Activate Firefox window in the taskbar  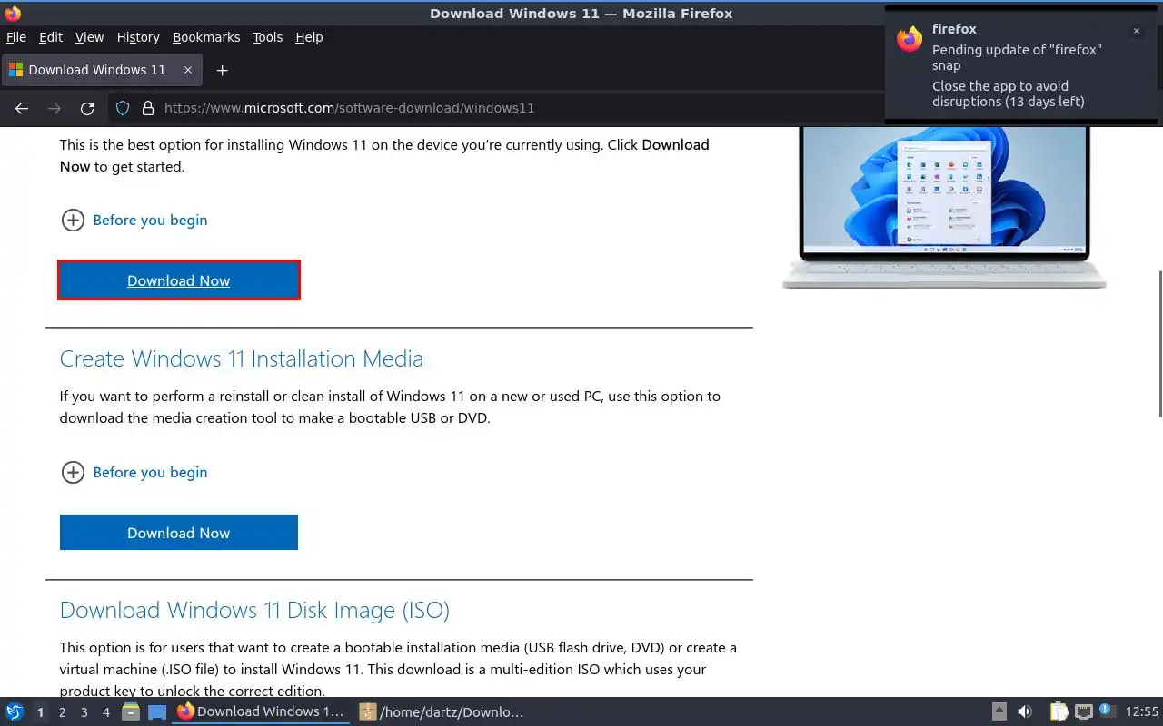tap(261, 712)
